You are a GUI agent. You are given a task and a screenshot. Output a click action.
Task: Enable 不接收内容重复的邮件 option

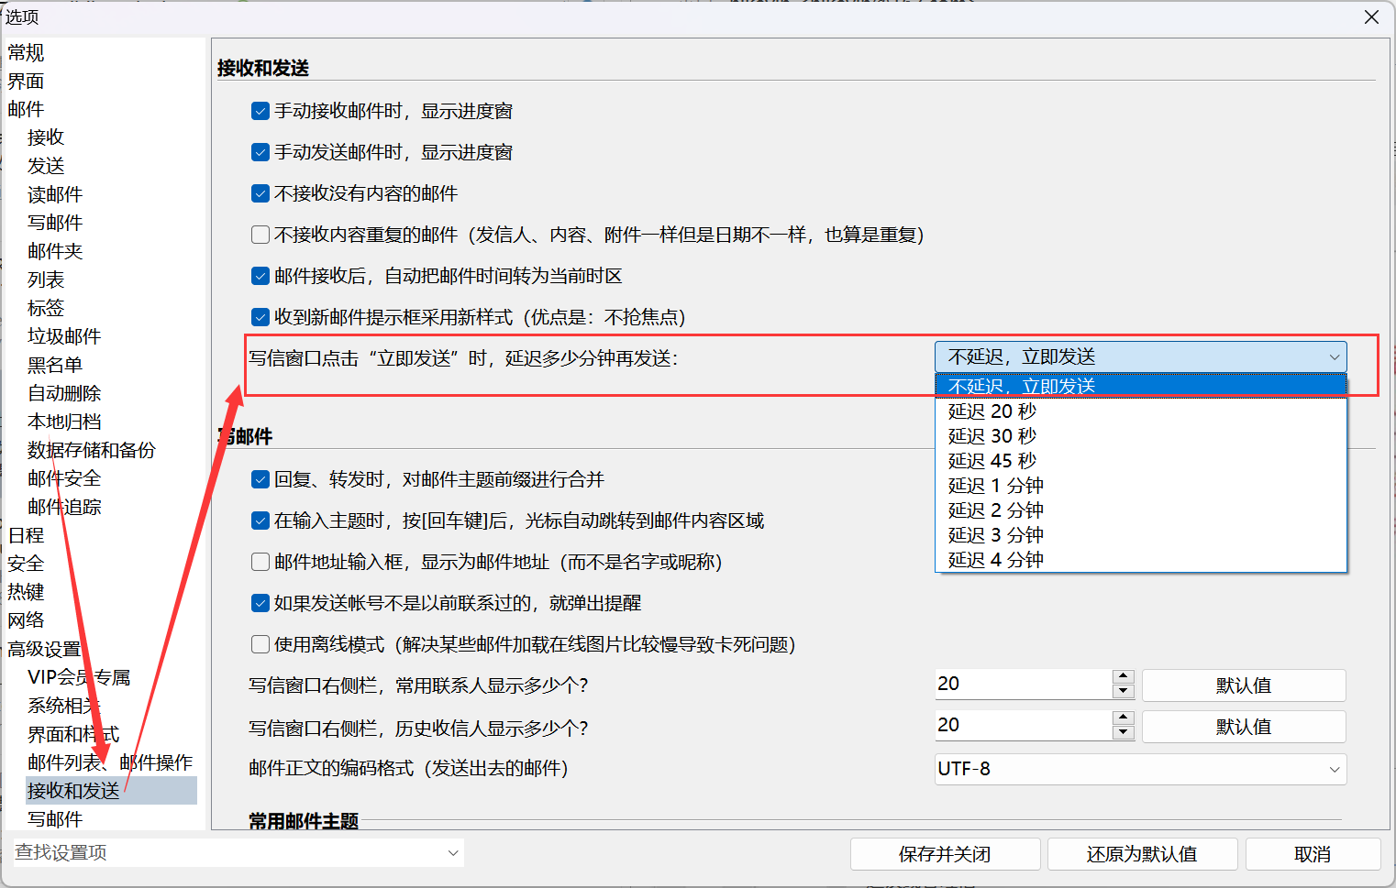tap(260, 235)
